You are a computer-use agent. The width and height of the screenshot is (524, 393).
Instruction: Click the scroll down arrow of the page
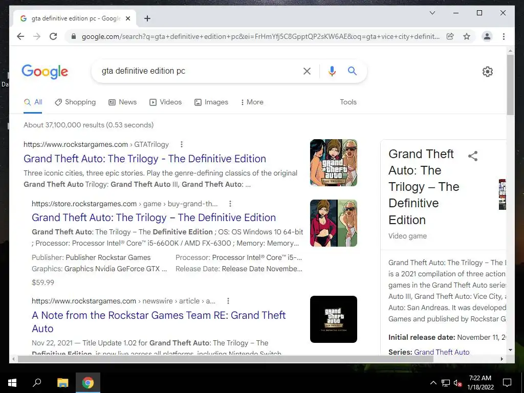point(510,350)
